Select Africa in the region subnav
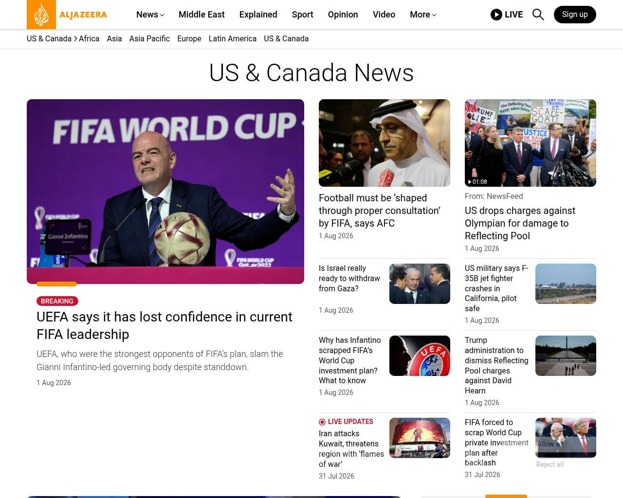The image size is (623, 498). pos(89,38)
